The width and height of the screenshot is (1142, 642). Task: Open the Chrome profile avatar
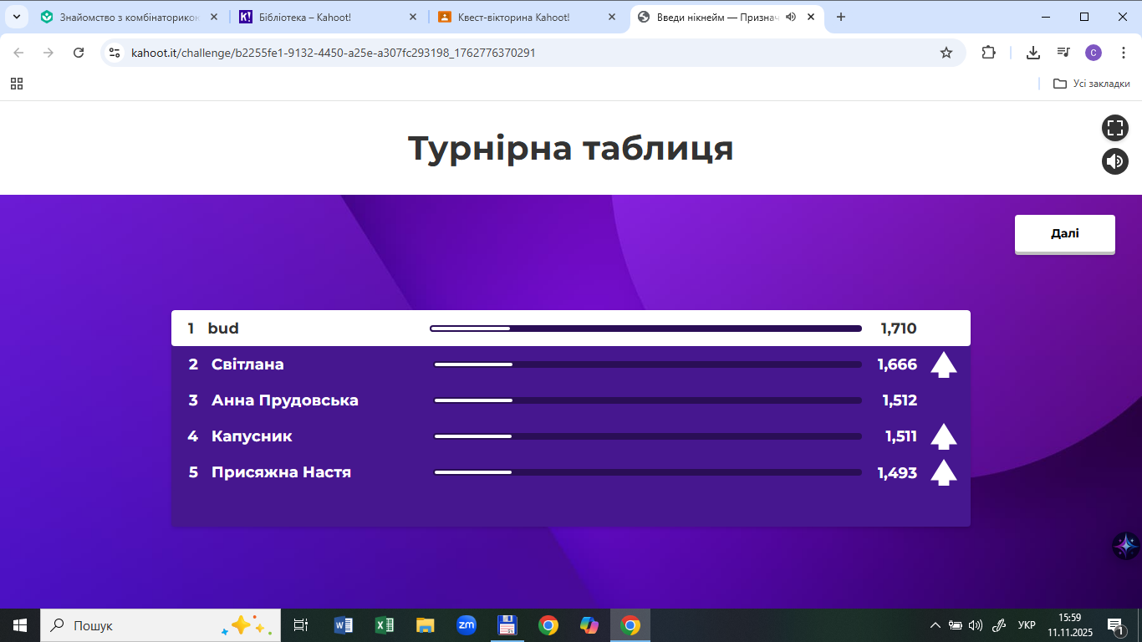click(1093, 53)
